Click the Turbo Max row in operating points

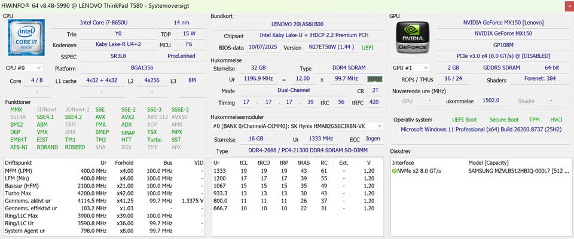tap(104, 193)
